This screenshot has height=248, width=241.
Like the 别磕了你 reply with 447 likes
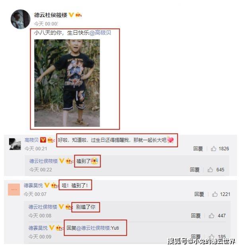(x=211, y=215)
